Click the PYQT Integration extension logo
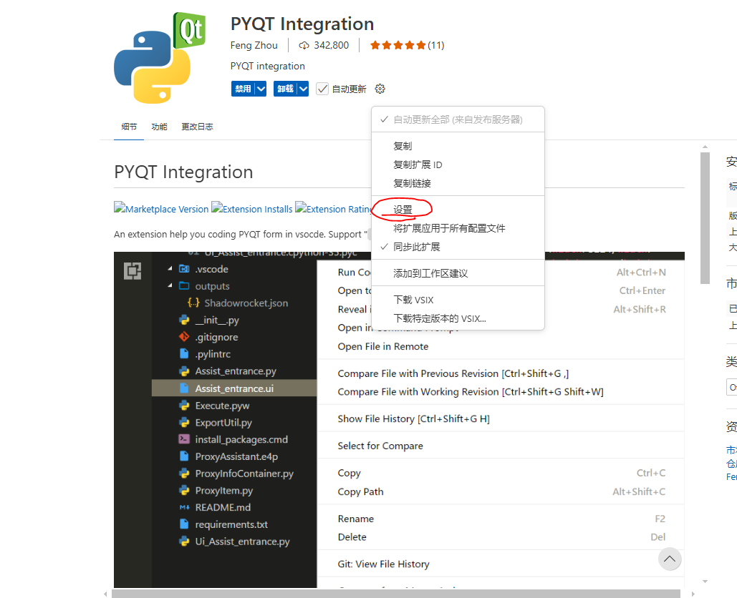 coord(160,58)
